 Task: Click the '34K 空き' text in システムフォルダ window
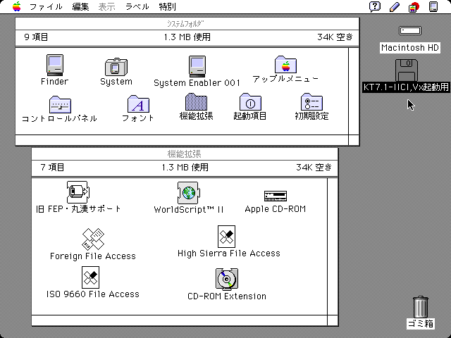click(x=335, y=37)
